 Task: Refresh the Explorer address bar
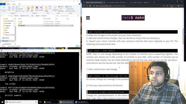pos(58,16)
